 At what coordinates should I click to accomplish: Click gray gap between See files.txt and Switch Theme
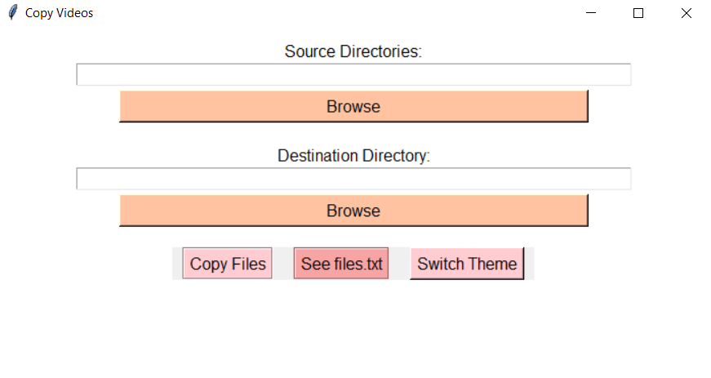click(399, 264)
